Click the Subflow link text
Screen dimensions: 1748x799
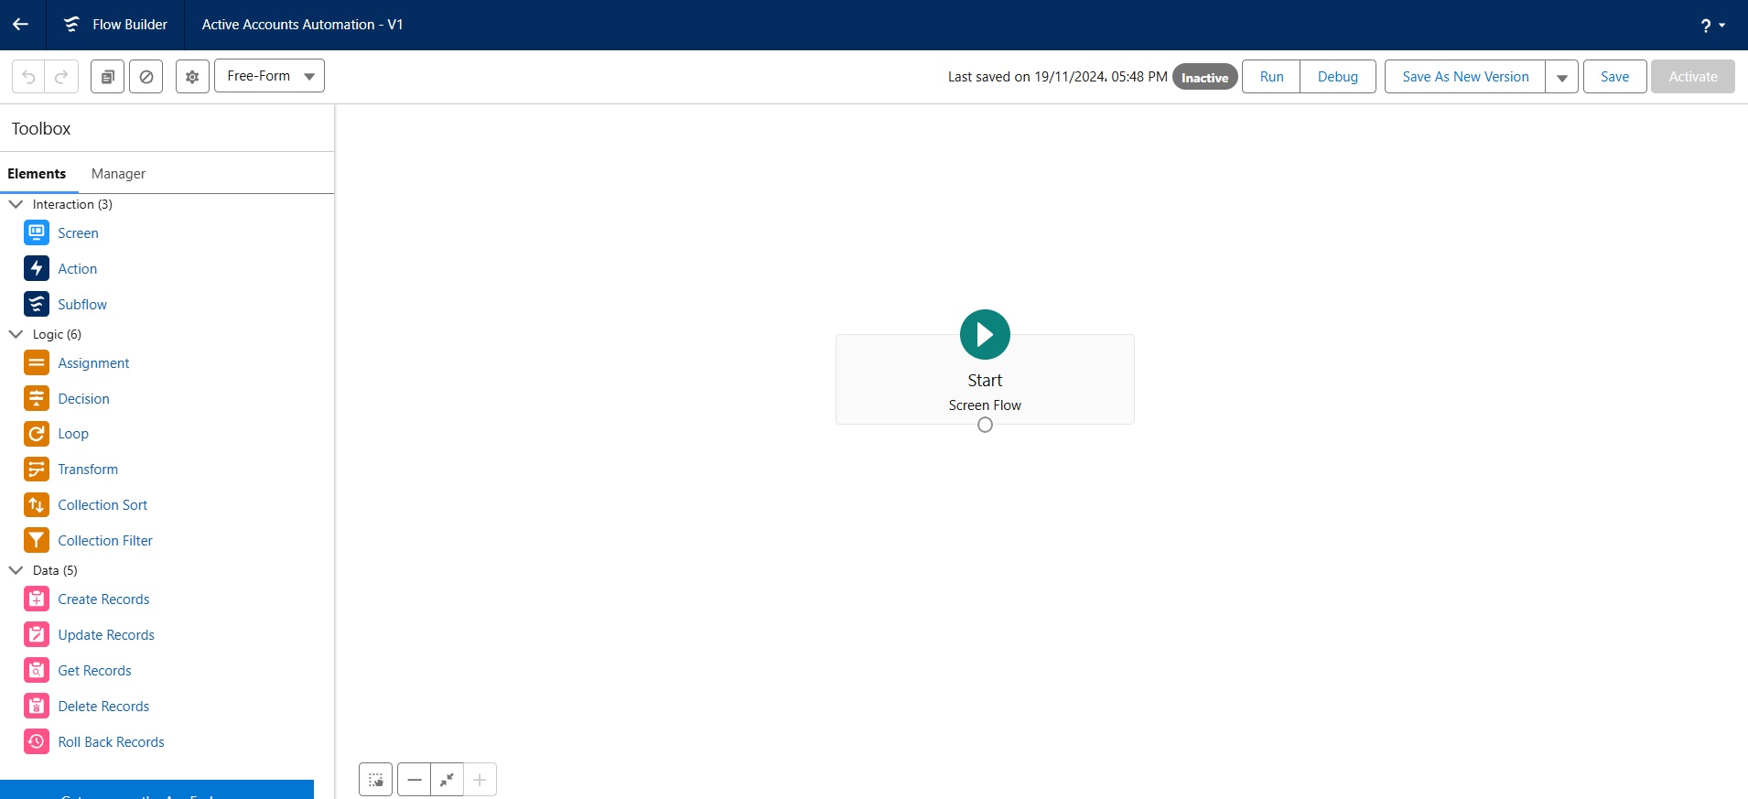82,305
